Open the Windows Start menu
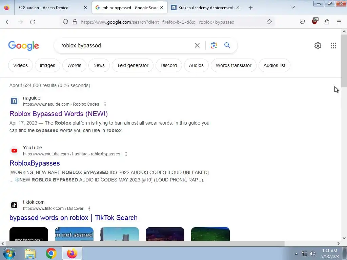 pyautogui.click(x=9, y=253)
